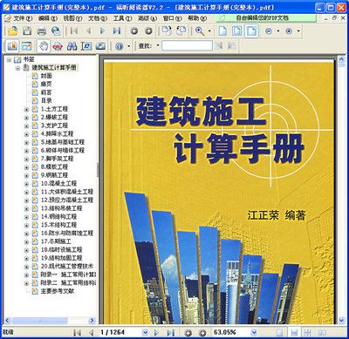The image size is (349, 339).
Task: Rotate the page with the first rotate icon
Action: [167, 31]
